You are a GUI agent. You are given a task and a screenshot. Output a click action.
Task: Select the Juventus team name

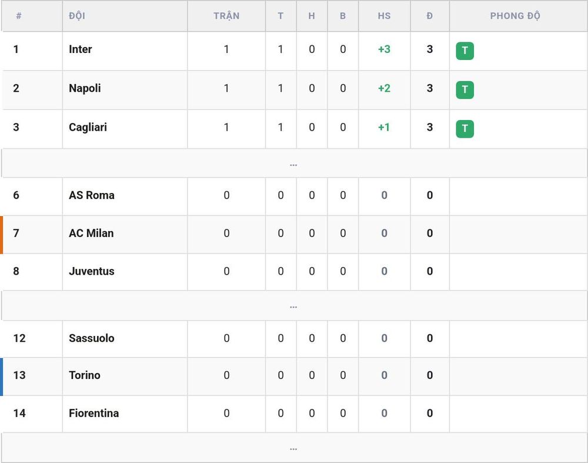coord(92,271)
